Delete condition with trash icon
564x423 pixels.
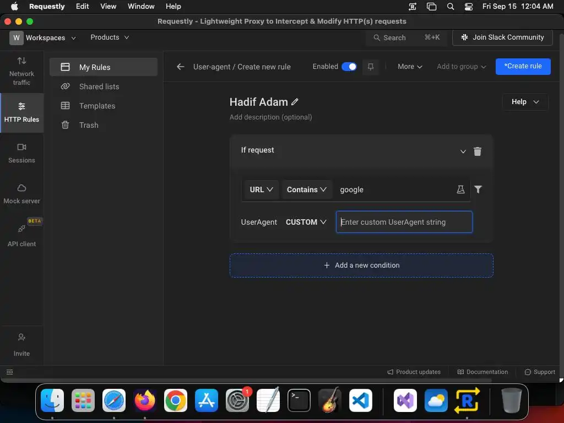pos(478,151)
